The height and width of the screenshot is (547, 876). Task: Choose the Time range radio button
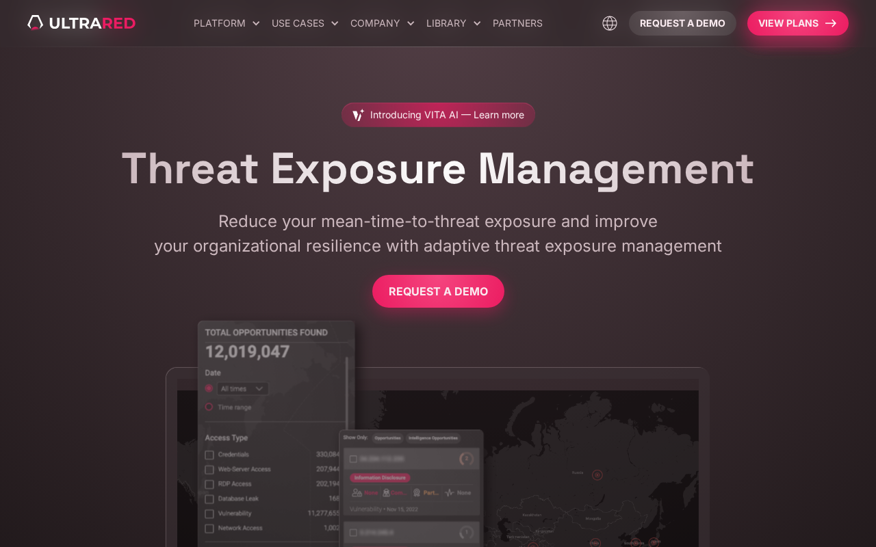(209, 407)
